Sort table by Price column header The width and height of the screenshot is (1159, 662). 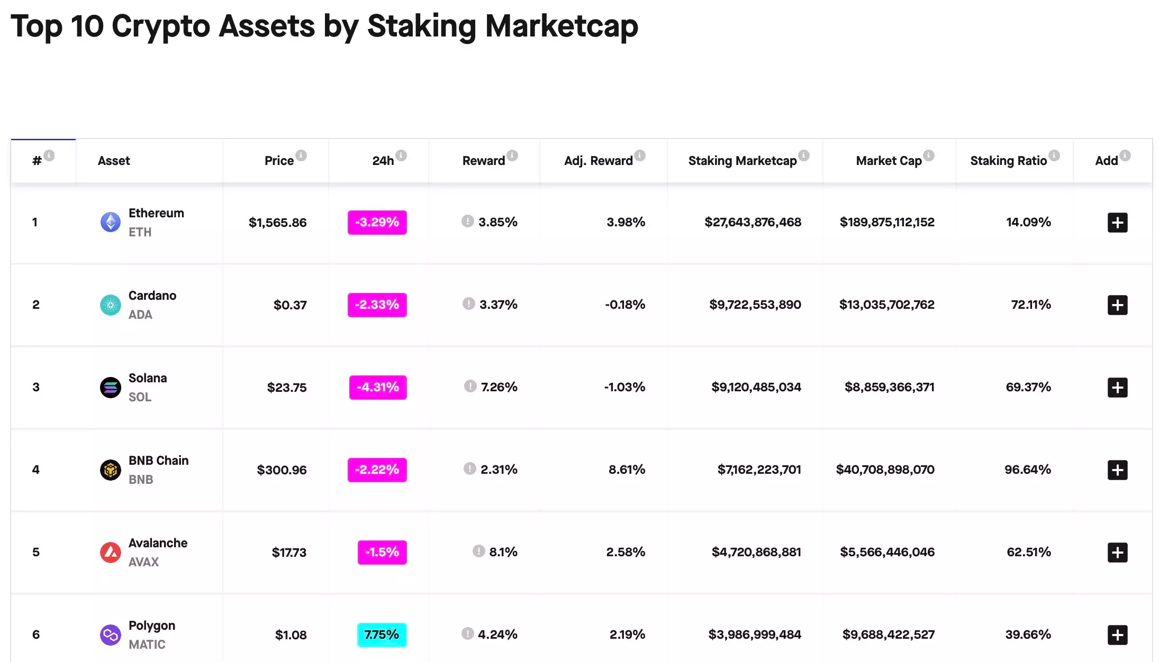tap(279, 161)
